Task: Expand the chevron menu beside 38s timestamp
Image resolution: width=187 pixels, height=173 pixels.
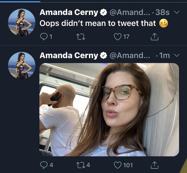Action: [x=176, y=12]
